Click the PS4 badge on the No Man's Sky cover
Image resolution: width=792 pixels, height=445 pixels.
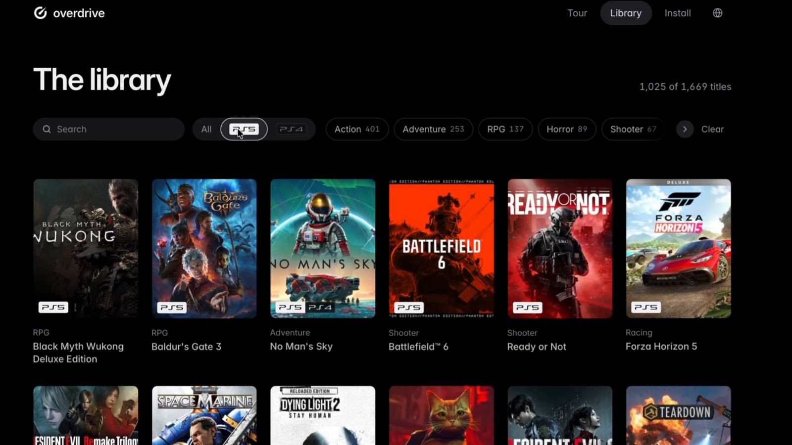[320, 307]
